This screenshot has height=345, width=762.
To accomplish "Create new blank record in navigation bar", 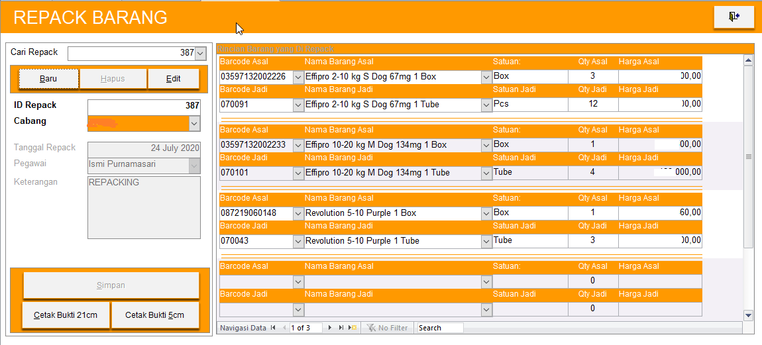I will (x=353, y=328).
